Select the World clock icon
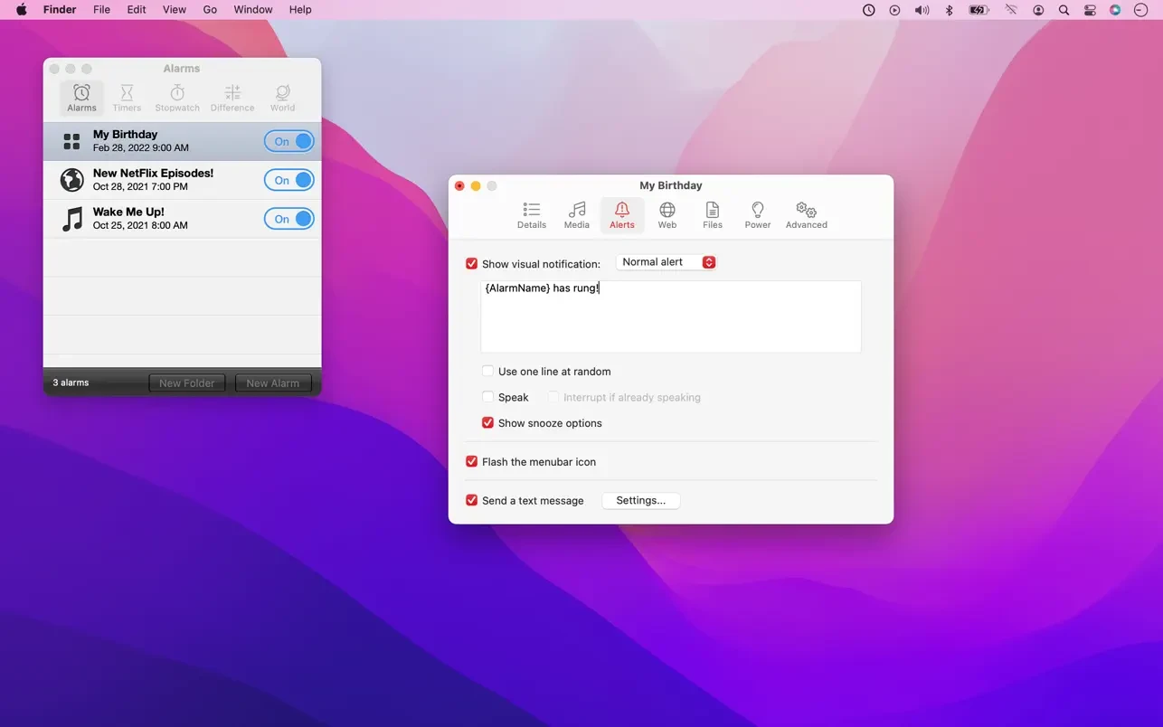The image size is (1163, 727). 282,98
